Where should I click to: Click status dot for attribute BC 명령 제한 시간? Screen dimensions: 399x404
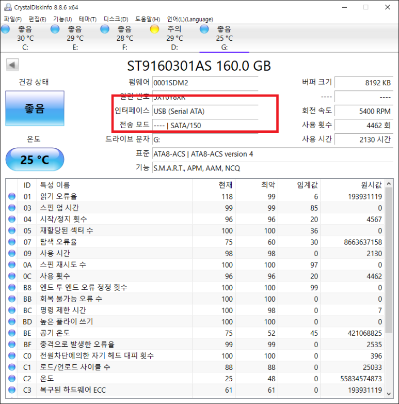(x=12, y=310)
